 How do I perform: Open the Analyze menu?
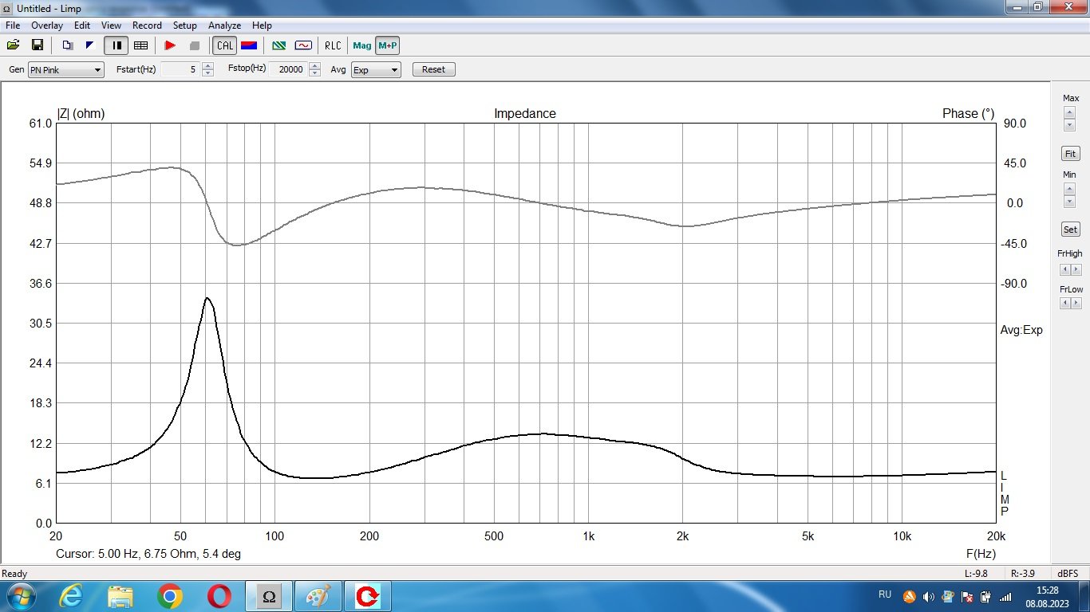pos(224,25)
